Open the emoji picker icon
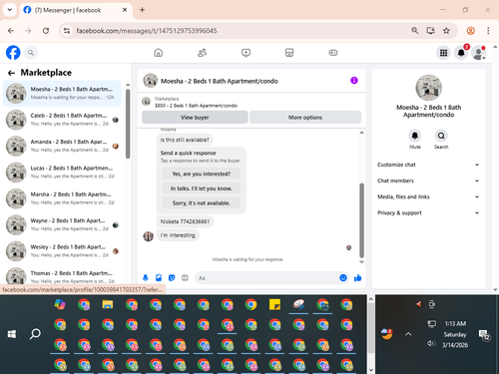 343,278
